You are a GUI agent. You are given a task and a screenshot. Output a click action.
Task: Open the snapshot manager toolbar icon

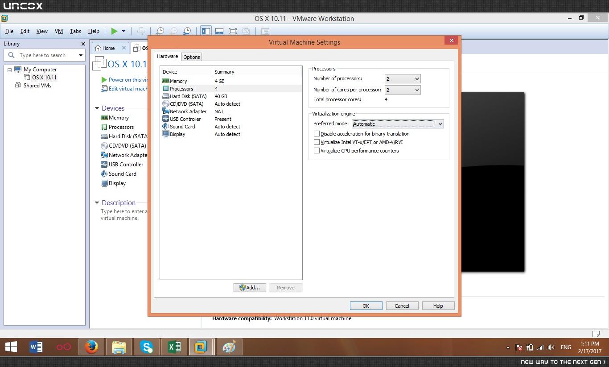coord(187,31)
